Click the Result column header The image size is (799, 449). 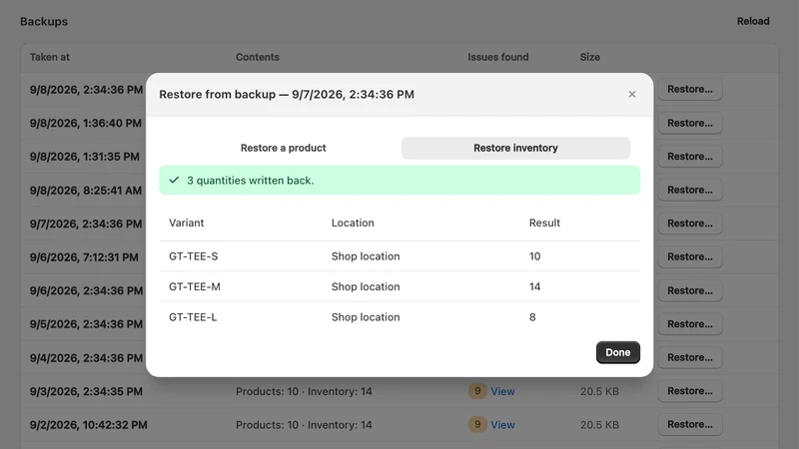(544, 223)
